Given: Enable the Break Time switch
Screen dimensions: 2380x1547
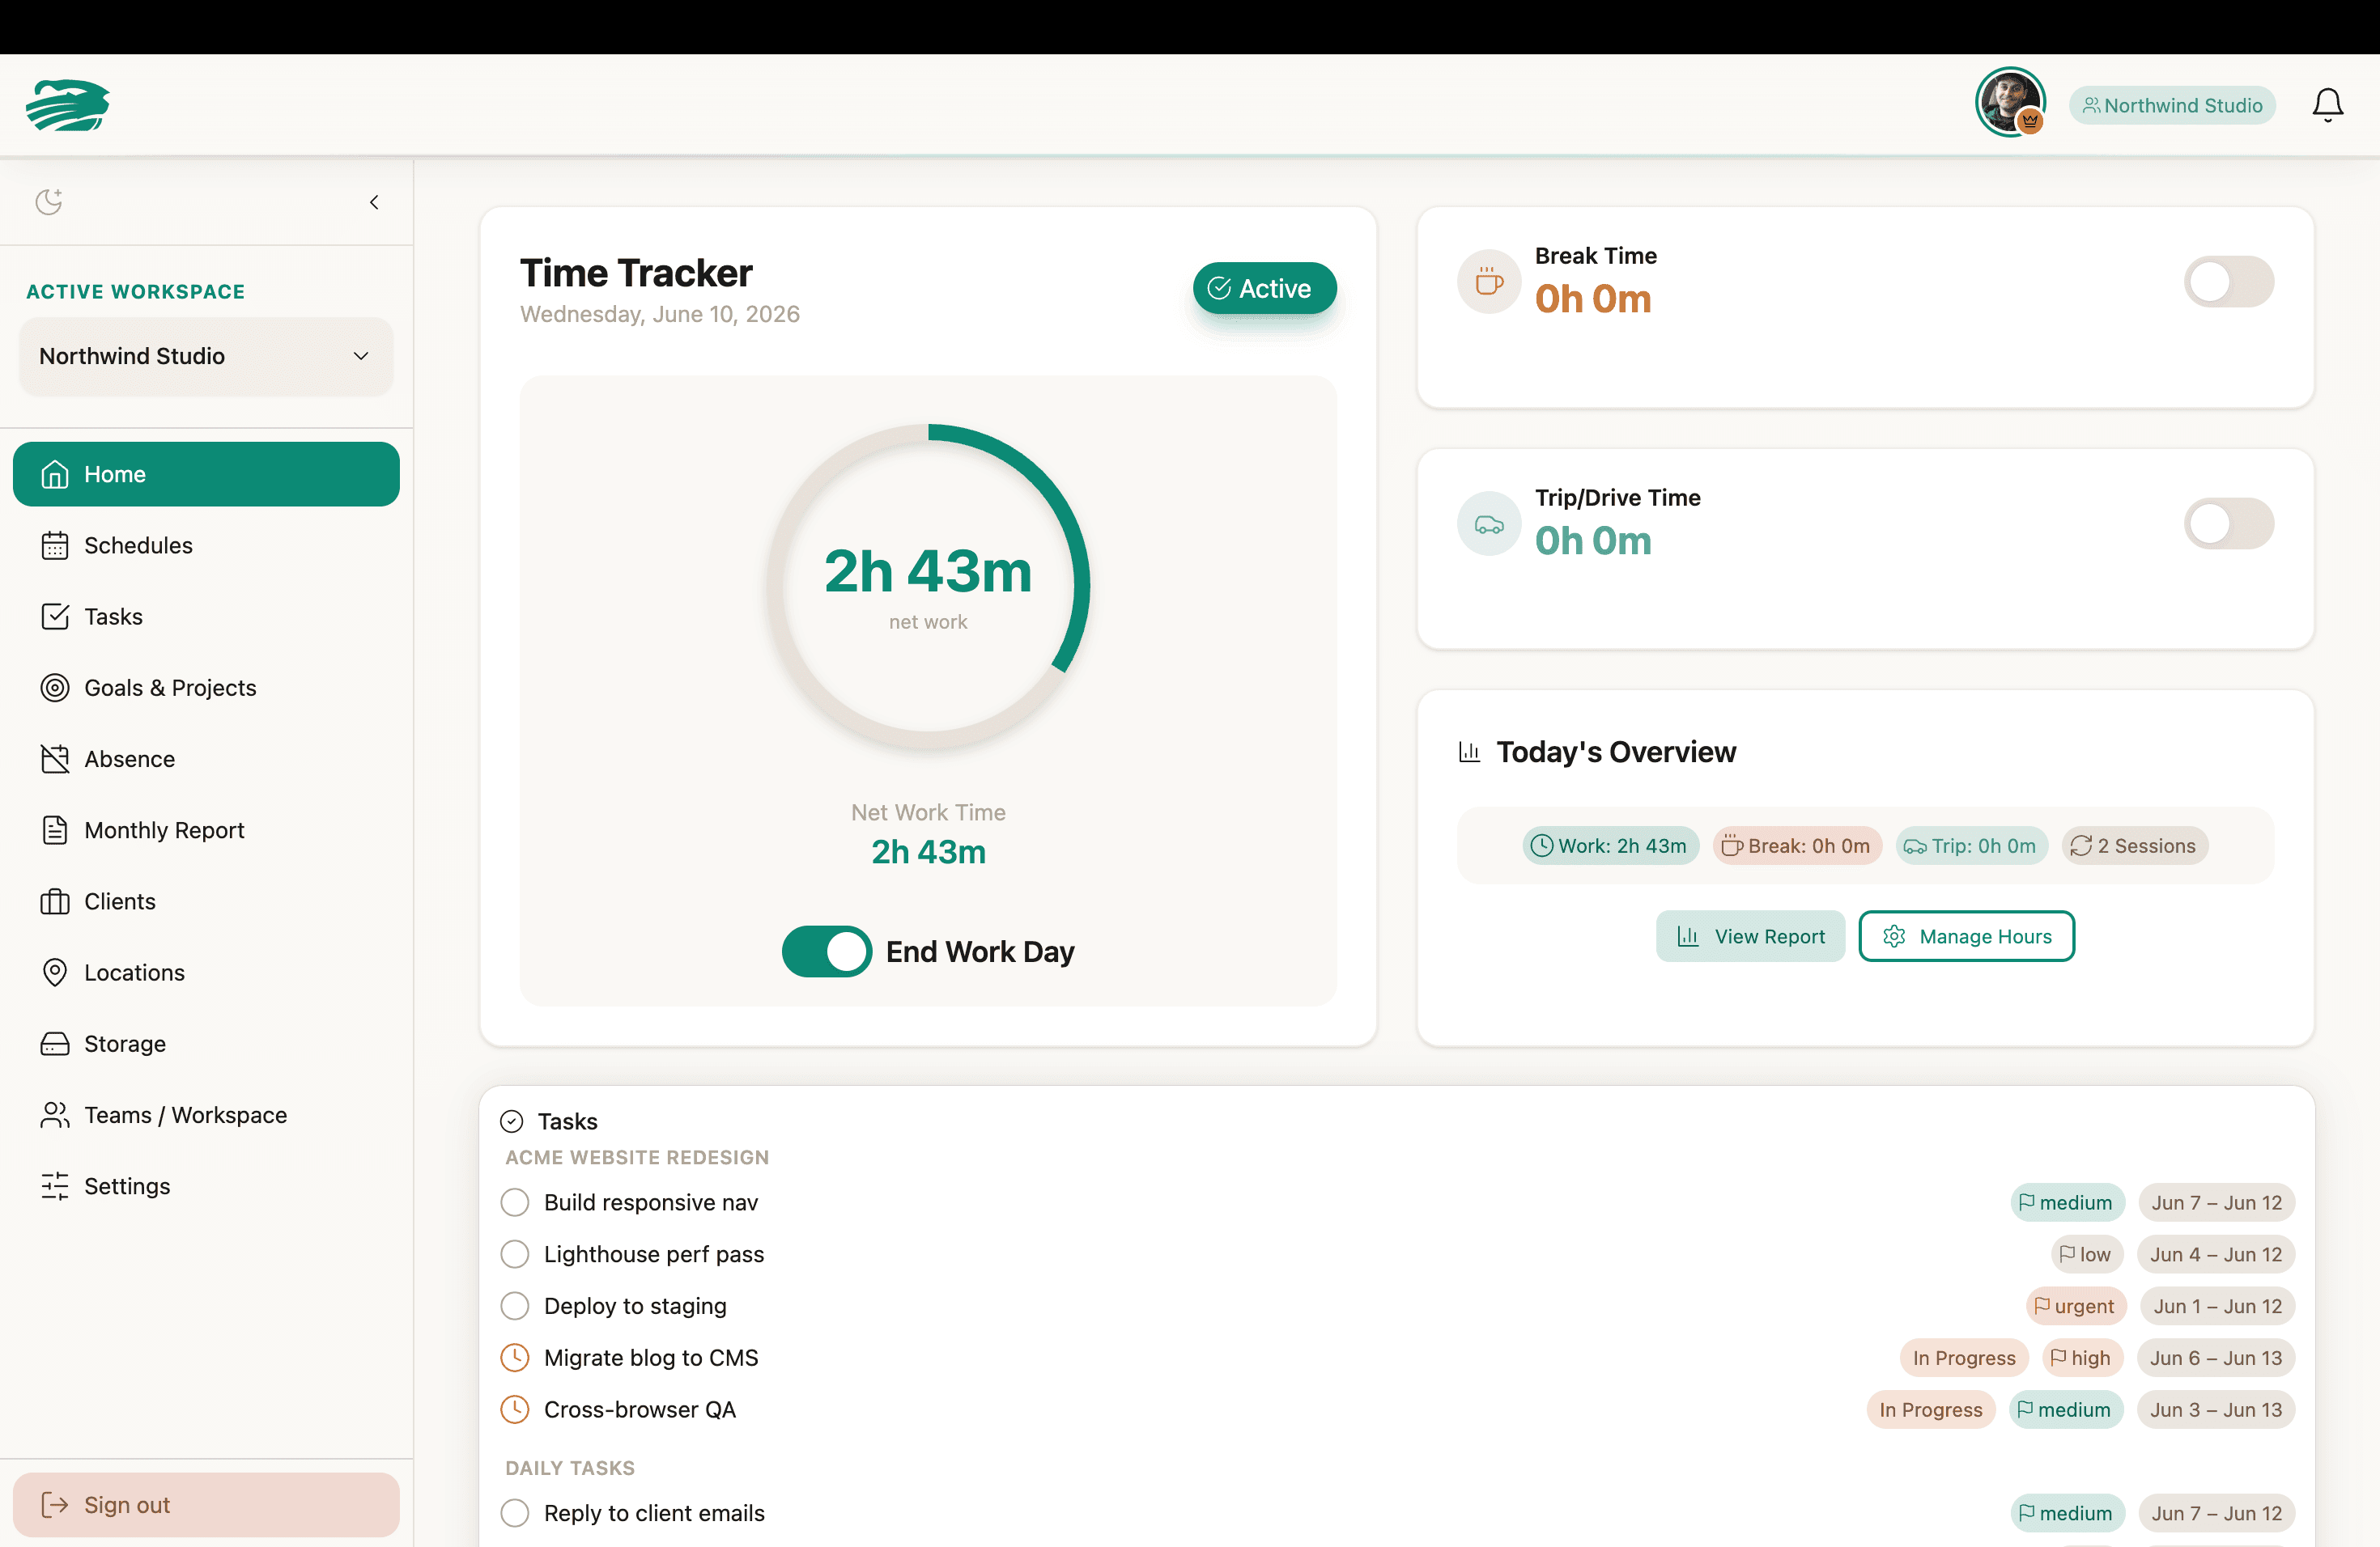Looking at the screenshot, I should point(2228,282).
